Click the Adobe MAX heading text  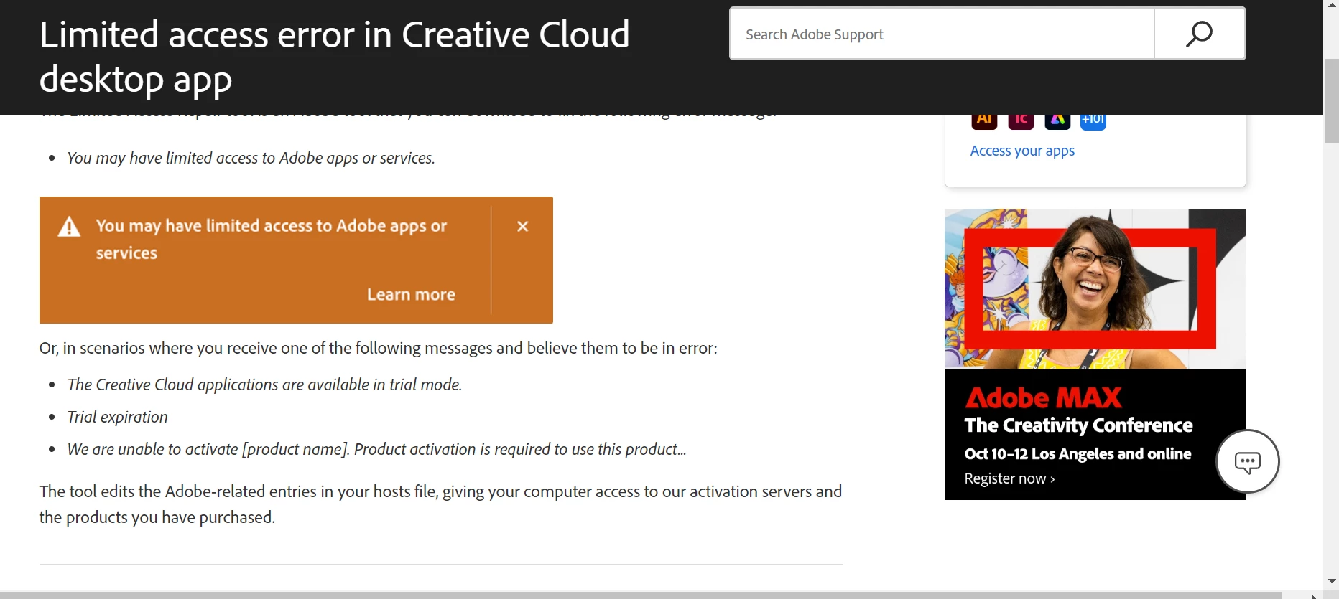(x=1043, y=397)
